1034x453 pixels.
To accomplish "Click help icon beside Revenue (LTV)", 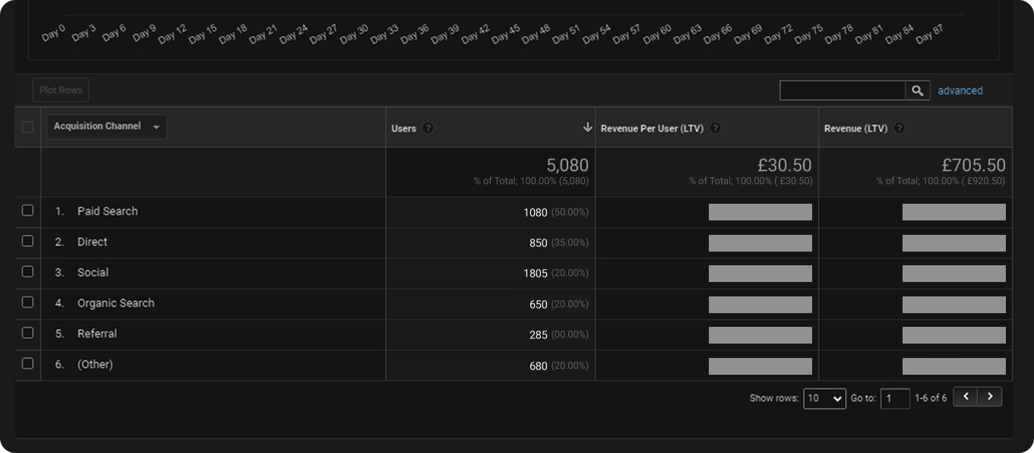I will (x=900, y=128).
